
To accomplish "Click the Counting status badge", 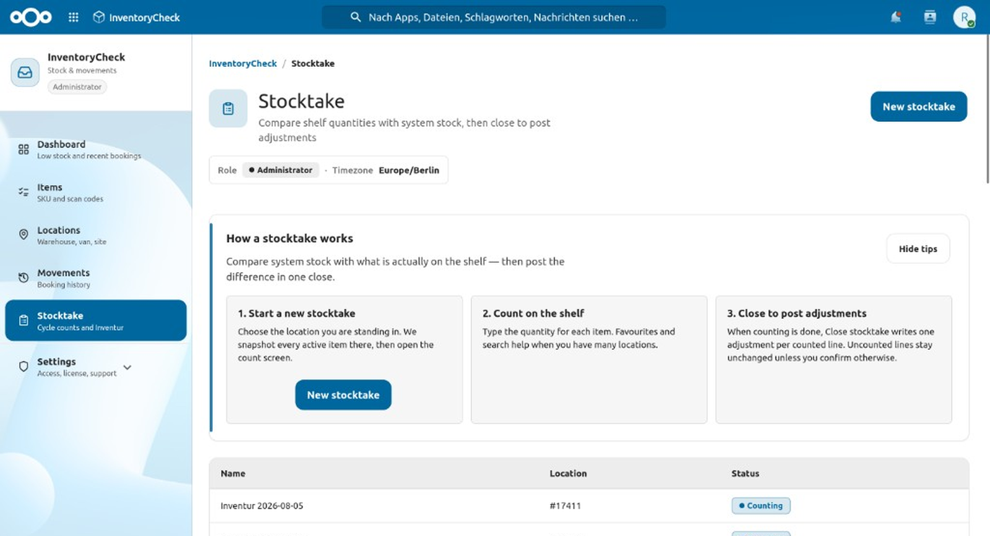I will (x=761, y=506).
